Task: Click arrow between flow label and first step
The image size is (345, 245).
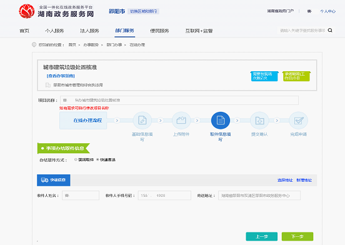Action: [117, 121]
